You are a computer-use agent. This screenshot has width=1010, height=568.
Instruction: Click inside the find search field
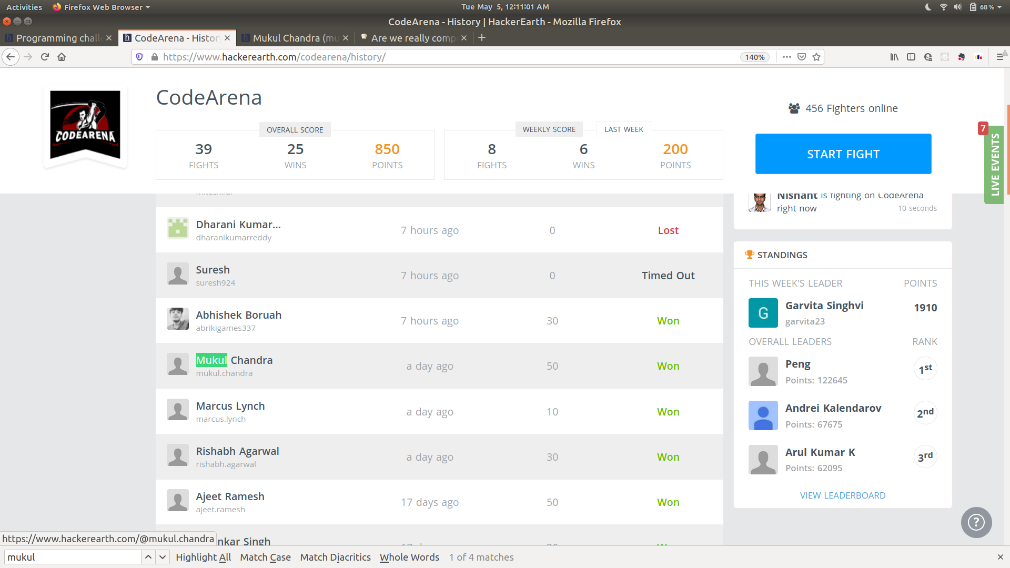pos(73,557)
